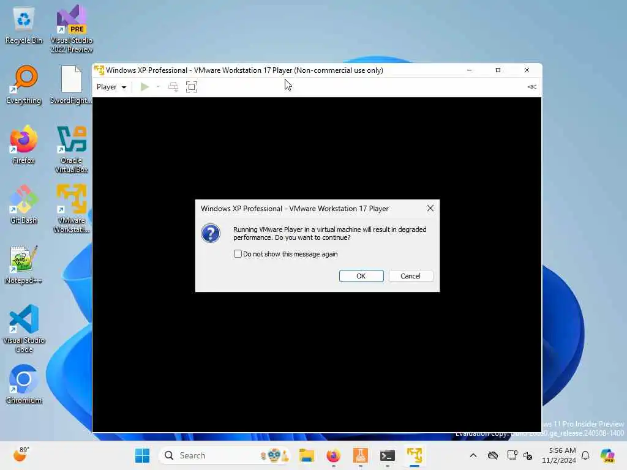The height and width of the screenshot is (470, 627).
Task: Click OK in the VMware dialog
Action: tap(361, 276)
